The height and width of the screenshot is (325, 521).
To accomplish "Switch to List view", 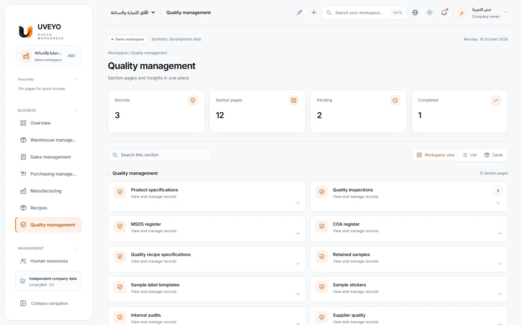I will [x=470, y=155].
